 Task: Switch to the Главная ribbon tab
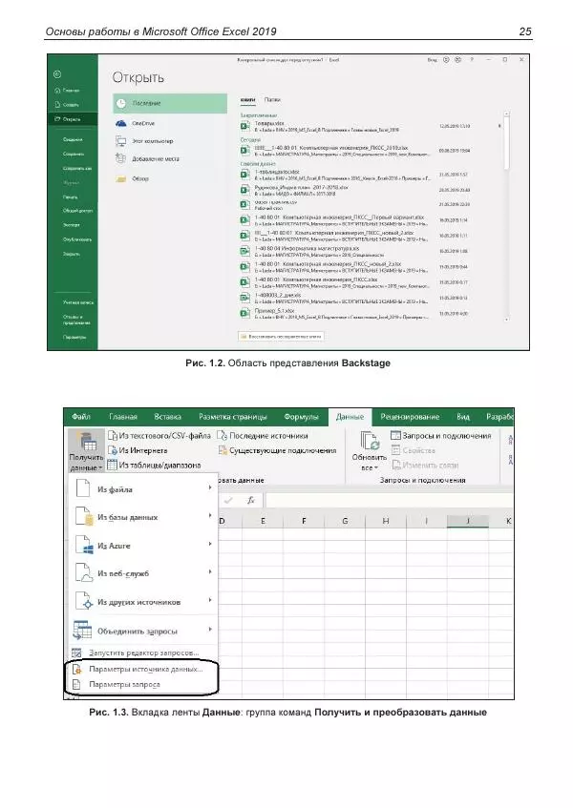coord(123,417)
